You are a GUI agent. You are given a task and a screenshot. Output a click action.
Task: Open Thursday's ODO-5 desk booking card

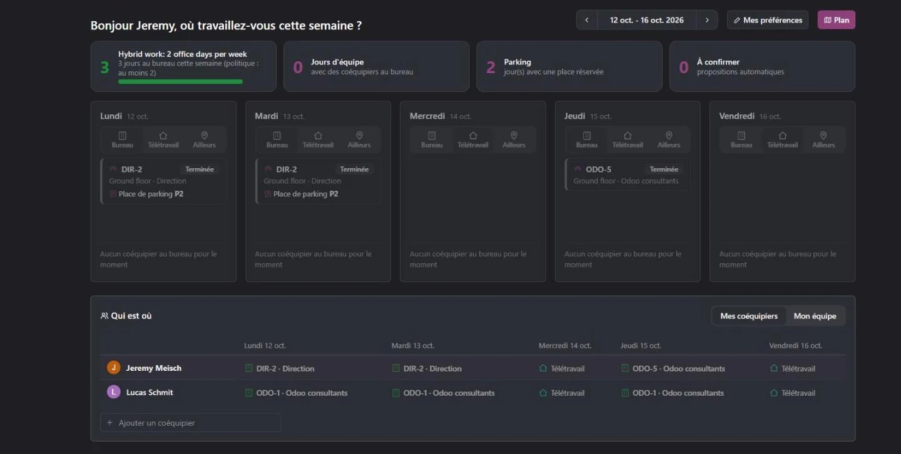coord(628,174)
